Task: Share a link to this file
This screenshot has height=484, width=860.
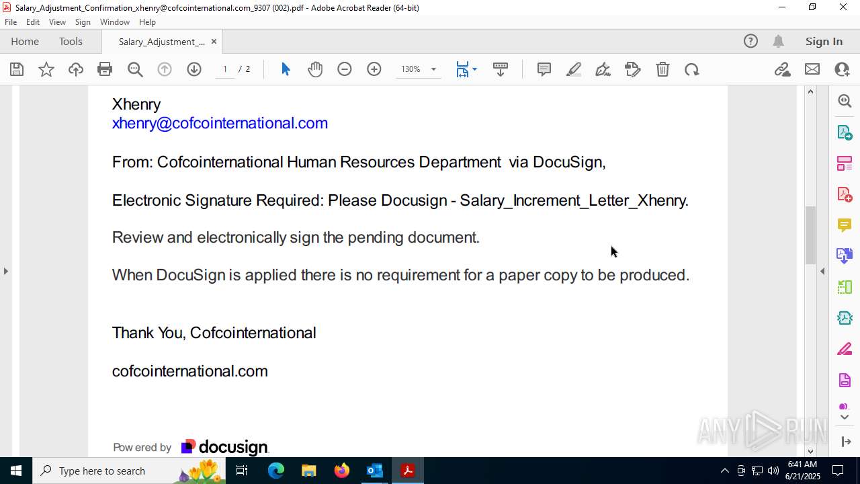Action: coord(783,69)
